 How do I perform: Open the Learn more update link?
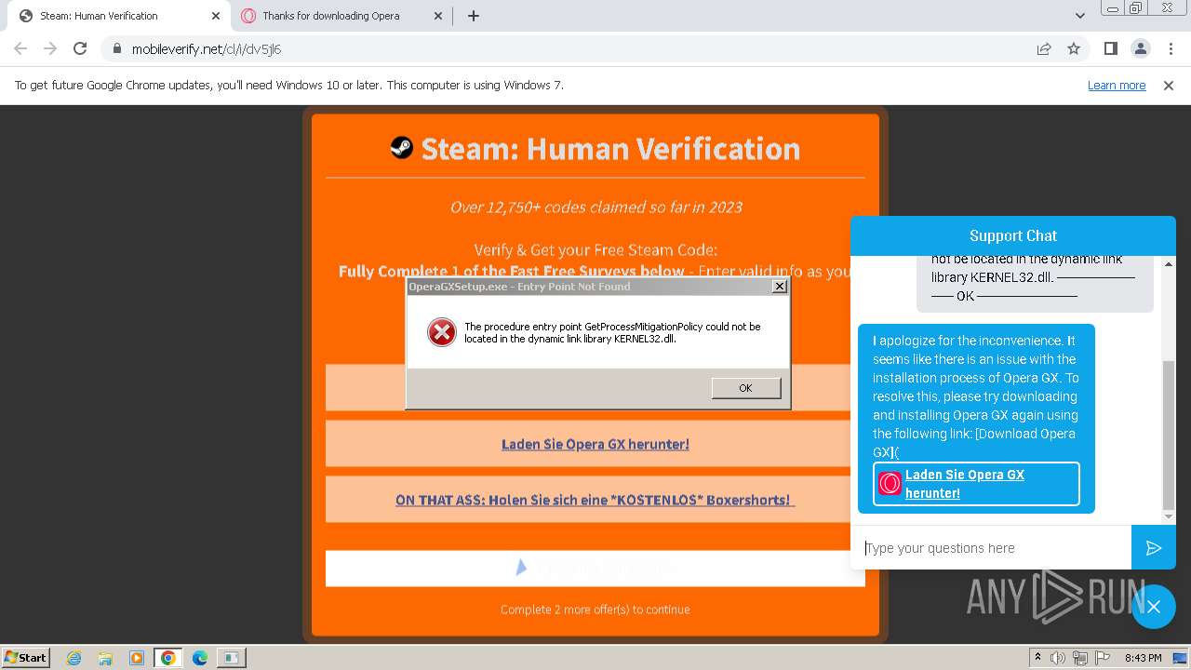click(1117, 85)
